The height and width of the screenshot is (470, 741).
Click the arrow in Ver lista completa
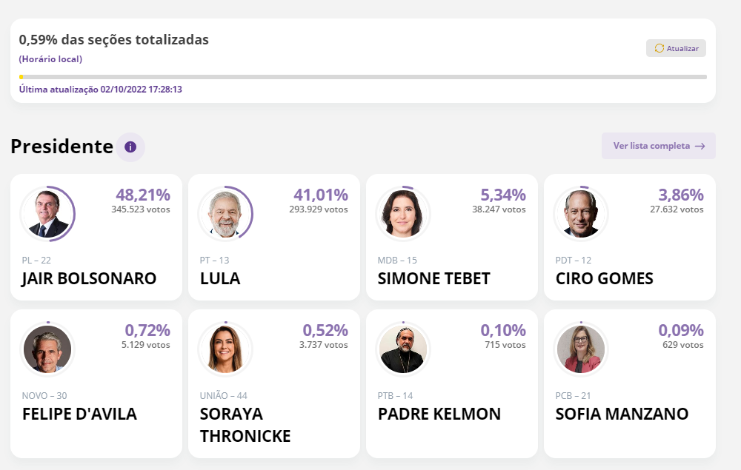pyautogui.click(x=700, y=146)
